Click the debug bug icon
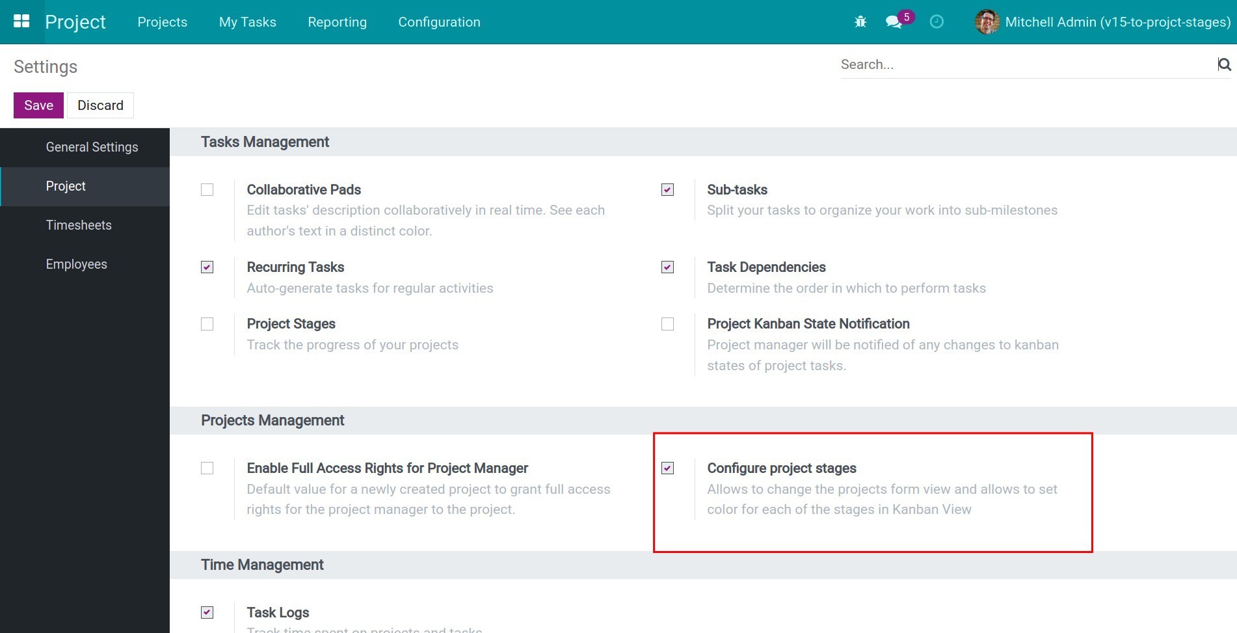The height and width of the screenshot is (633, 1237). (860, 22)
